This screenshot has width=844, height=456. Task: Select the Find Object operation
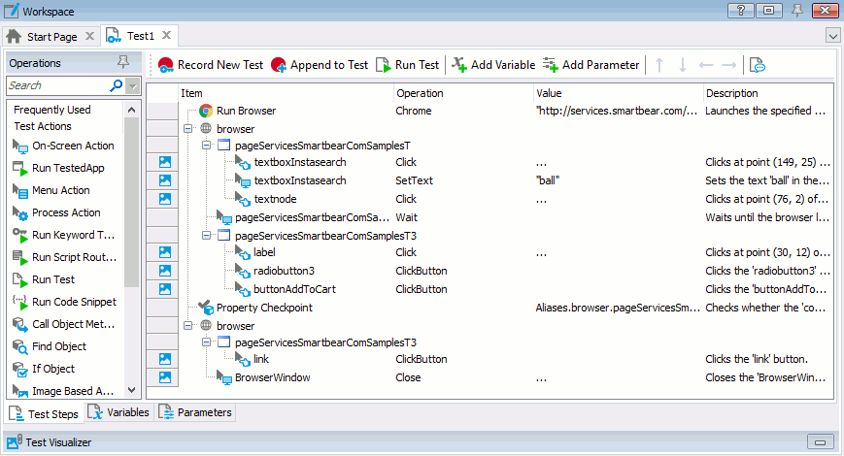pos(58,346)
